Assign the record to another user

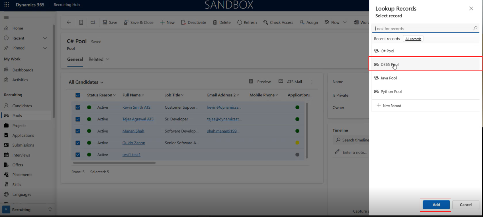[309, 22]
